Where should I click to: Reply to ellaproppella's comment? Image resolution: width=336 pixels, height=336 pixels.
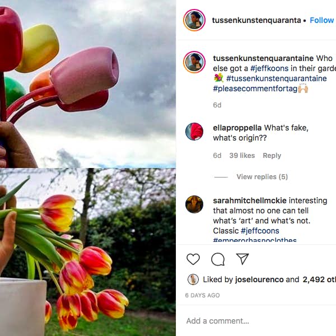click(x=272, y=156)
